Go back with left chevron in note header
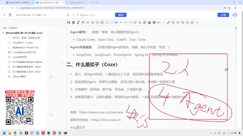Image resolution: width=243 pixels, height=136 pixels. [4, 15]
